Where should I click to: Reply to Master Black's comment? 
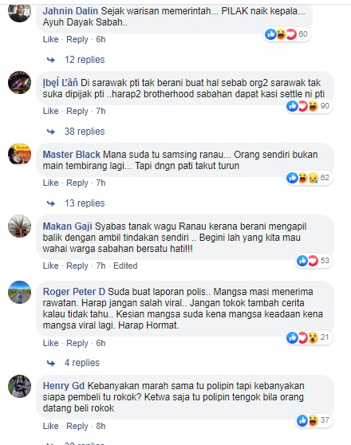pos(77,183)
